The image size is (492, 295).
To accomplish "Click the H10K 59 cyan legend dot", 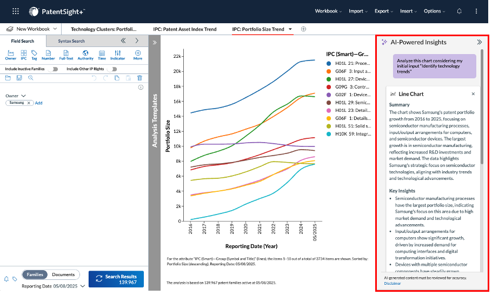I will (329, 134).
